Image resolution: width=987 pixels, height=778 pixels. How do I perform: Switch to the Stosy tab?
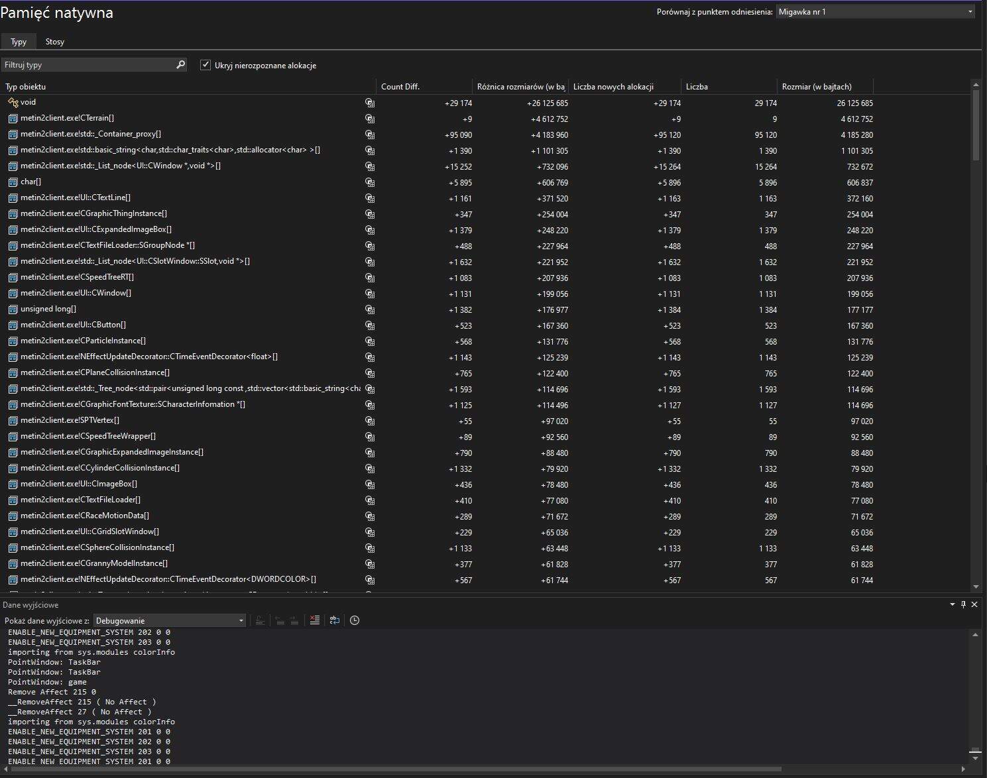[55, 41]
